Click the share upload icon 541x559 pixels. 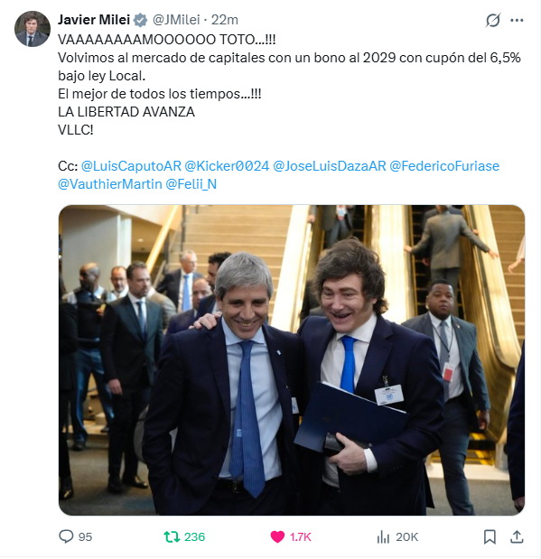[517, 536]
